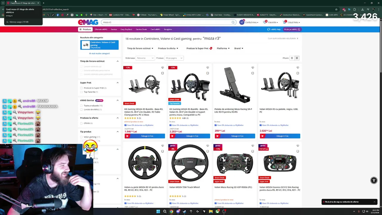Image resolution: width=382 pixels, height=215 pixels.
Task: Check Livrate de eMAG filter
Action: pyautogui.click(x=81, y=110)
